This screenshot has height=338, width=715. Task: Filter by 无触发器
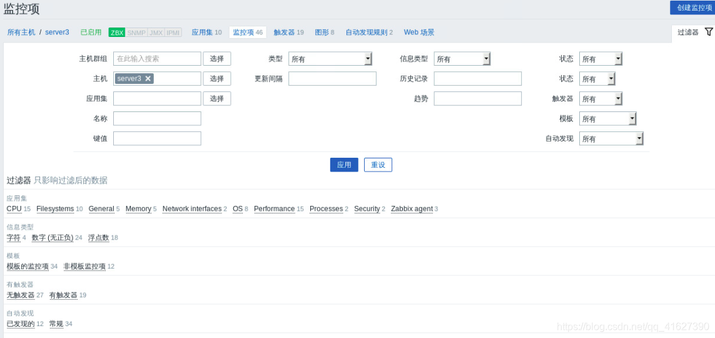[21, 295]
